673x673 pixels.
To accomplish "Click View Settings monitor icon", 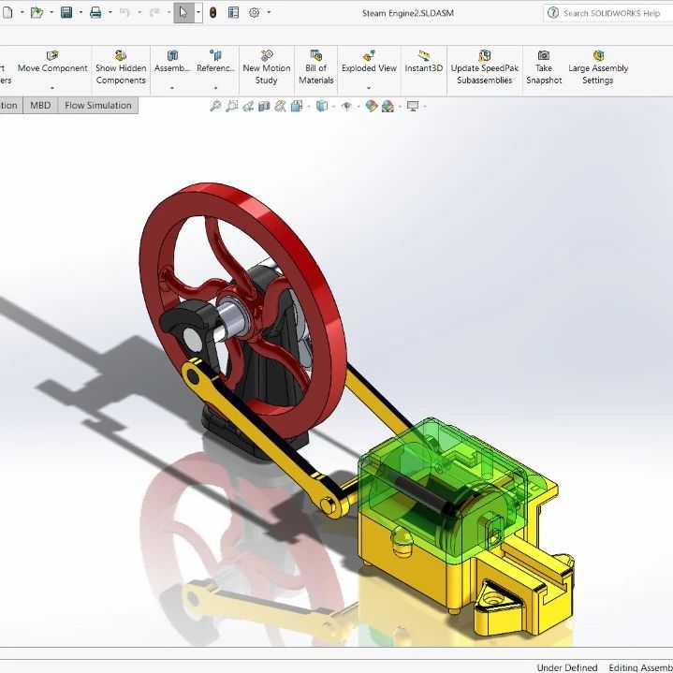I will pos(413,106).
